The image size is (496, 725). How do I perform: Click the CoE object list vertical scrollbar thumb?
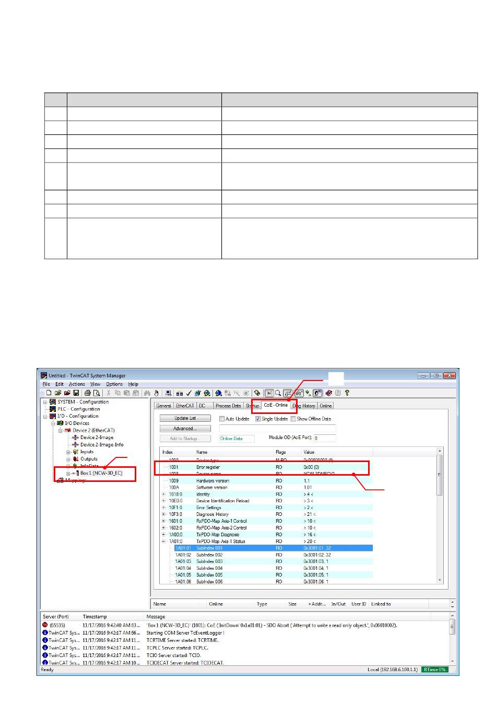[x=440, y=475]
